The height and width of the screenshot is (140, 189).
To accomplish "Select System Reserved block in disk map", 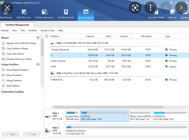I will [73, 116].
